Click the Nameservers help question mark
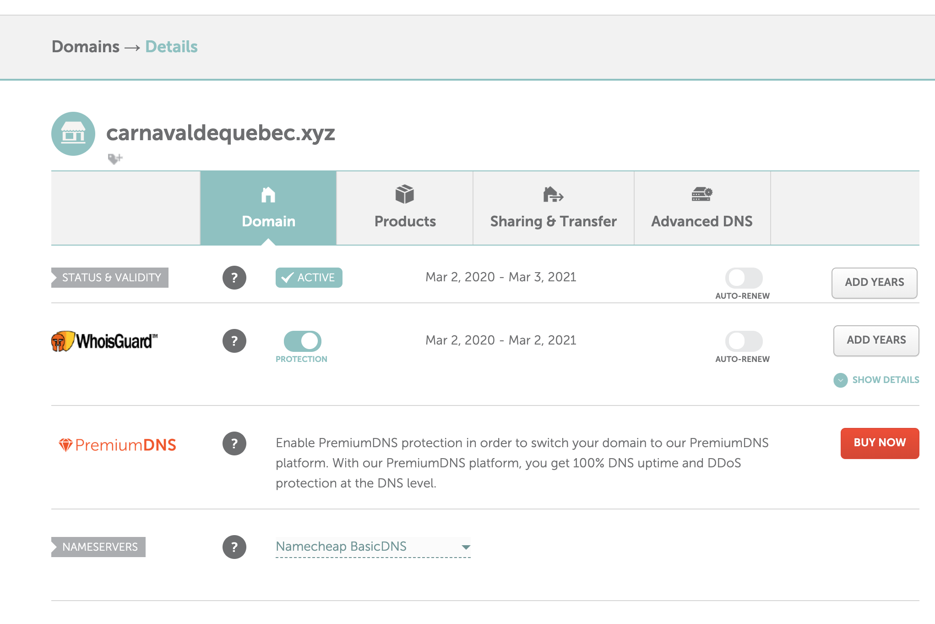935x624 pixels. [x=234, y=547]
